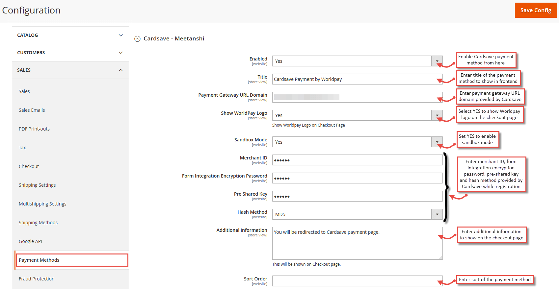Click the Additional Information textarea
The width and height of the screenshot is (559, 289).
[357, 243]
